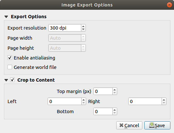Click the Top margin (px) label
This screenshot has height=133, width=174.
pos(74,91)
